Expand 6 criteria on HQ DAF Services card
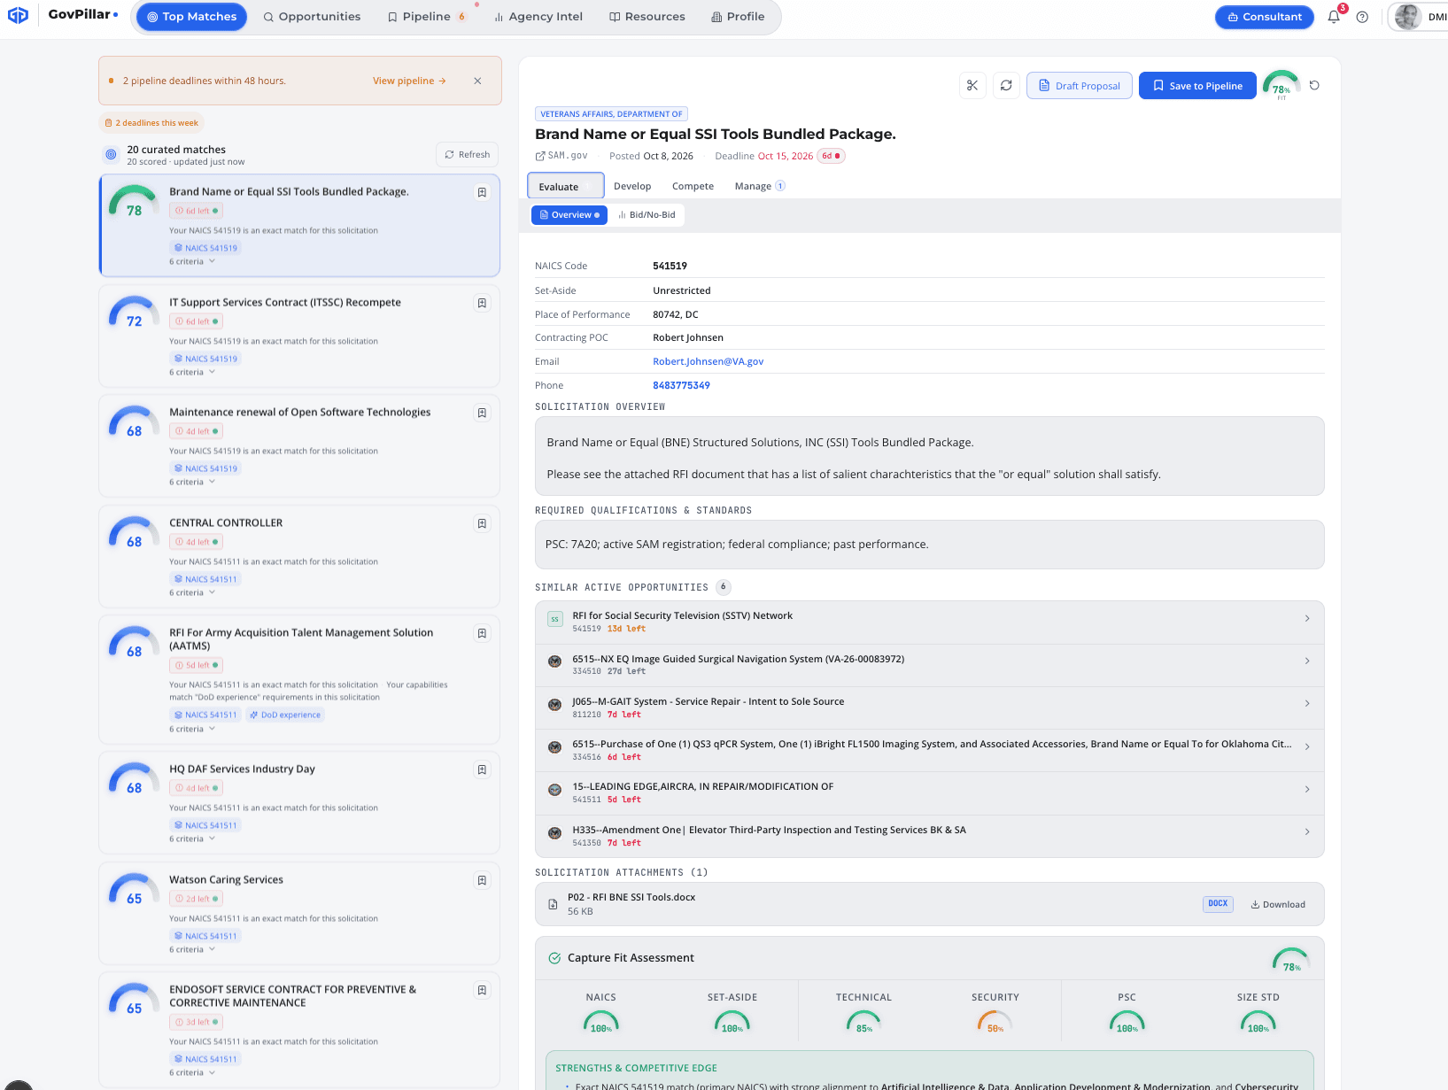 (192, 839)
